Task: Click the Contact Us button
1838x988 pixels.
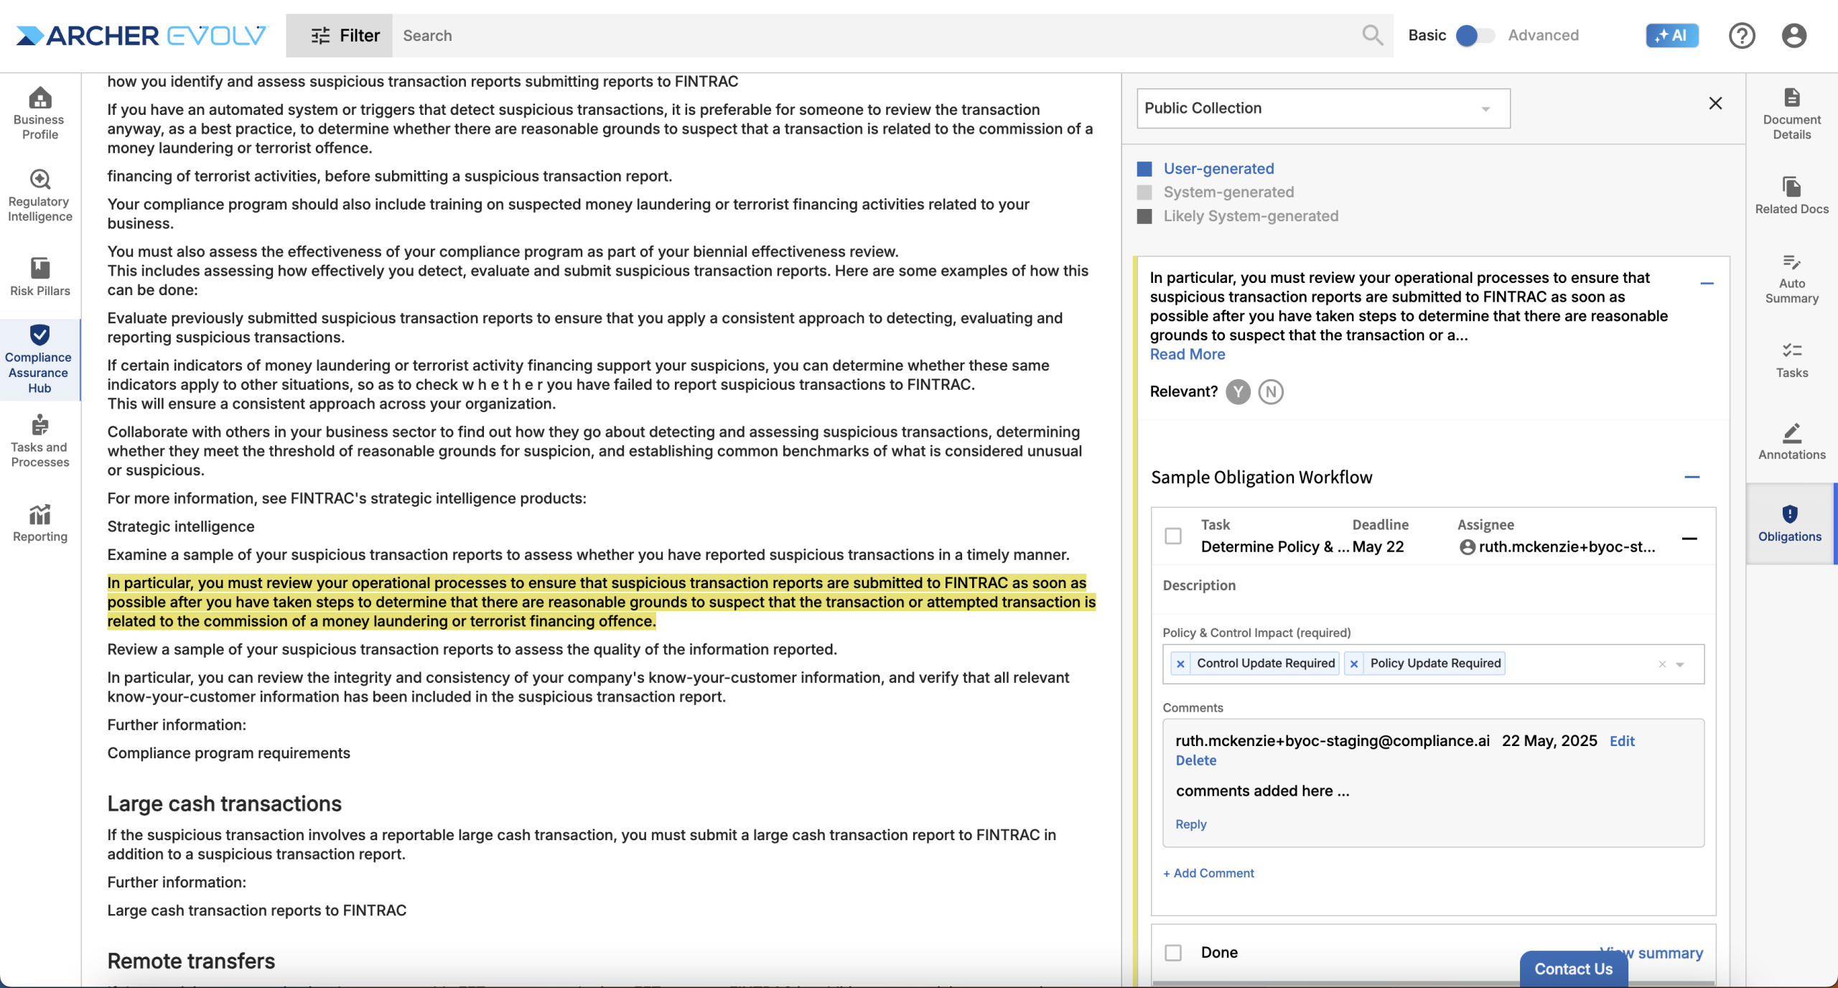Action: [1573, 969]
